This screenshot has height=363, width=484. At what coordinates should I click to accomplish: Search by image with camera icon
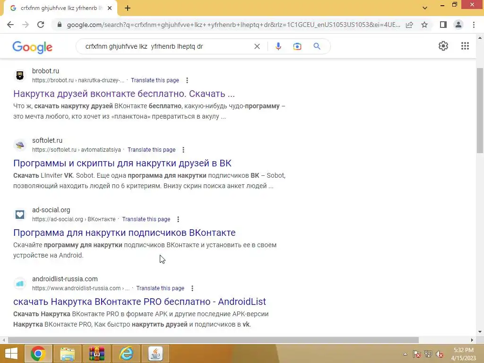(x=297, y=46)
